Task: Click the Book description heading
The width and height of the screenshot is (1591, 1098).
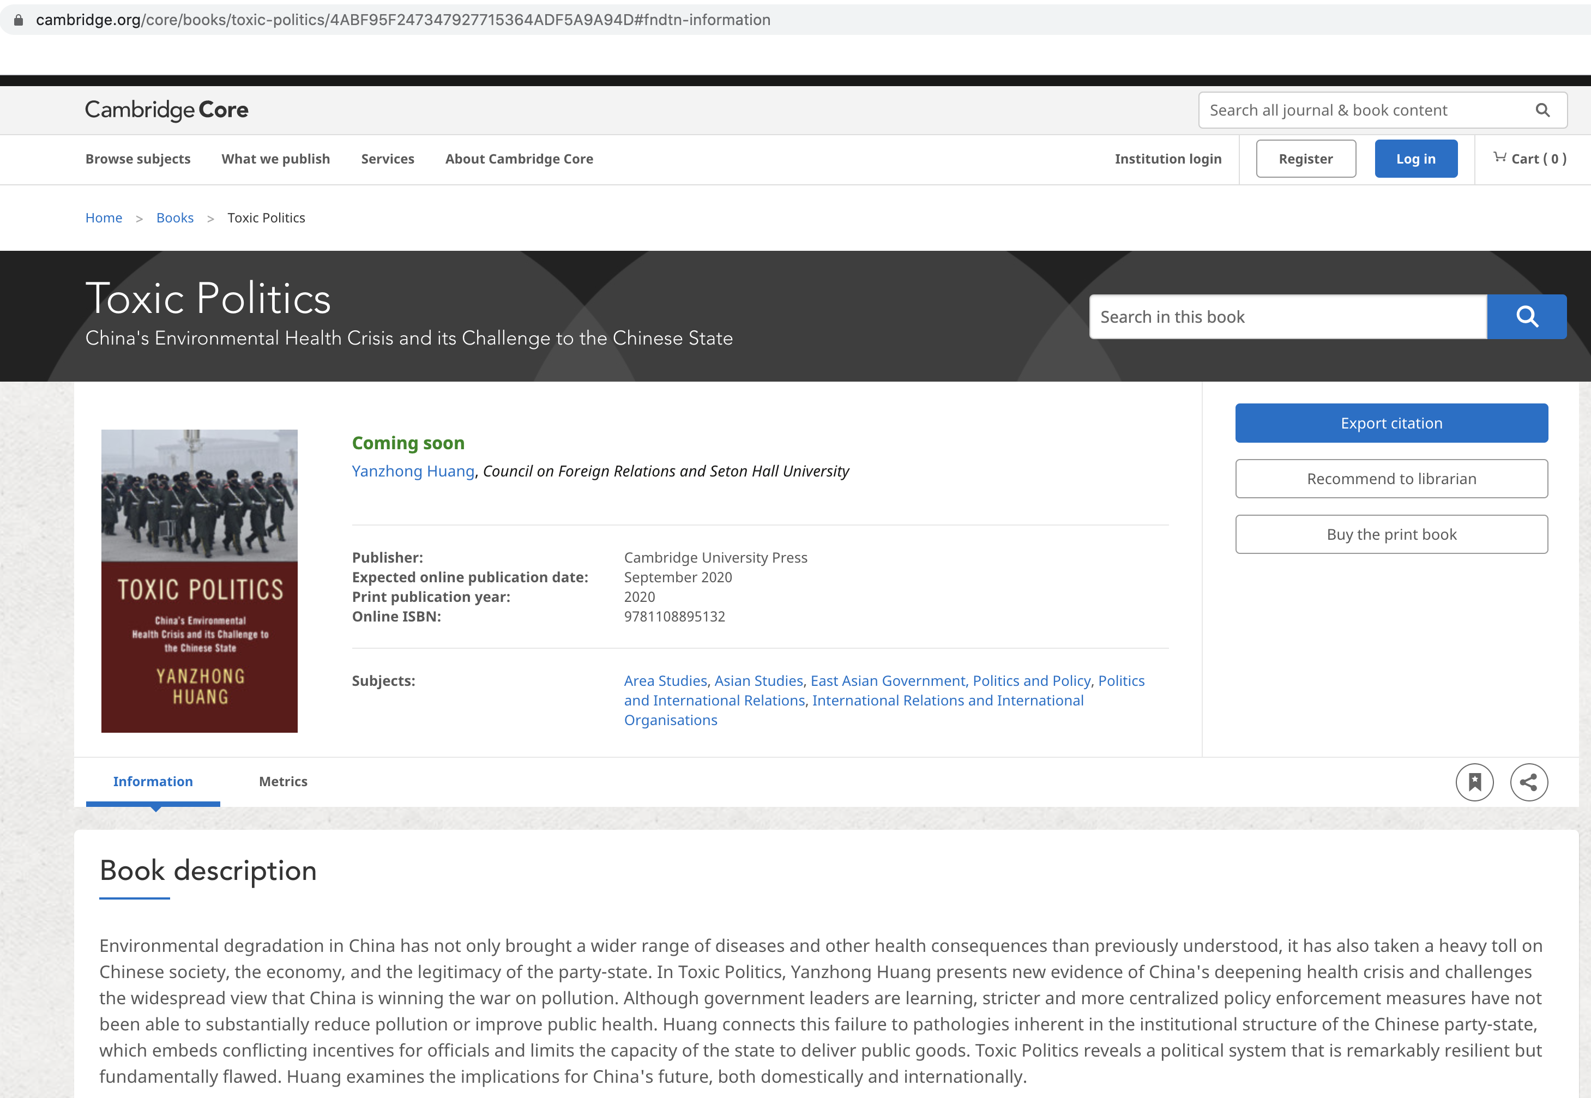Action: 208,871
